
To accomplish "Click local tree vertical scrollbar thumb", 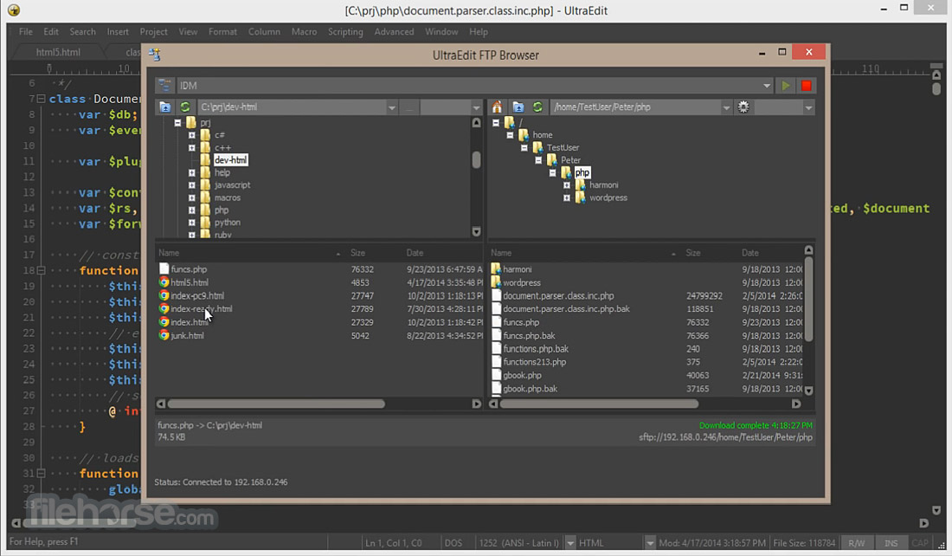I will pos(476,160).
